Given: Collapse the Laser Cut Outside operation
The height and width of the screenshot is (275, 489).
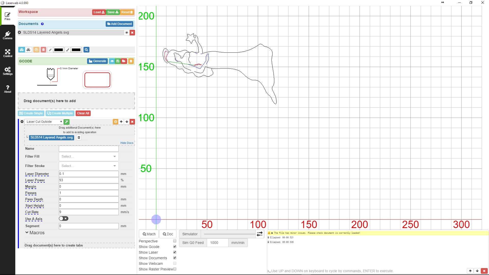Looking at the screenshot, I should pos(22,122).
